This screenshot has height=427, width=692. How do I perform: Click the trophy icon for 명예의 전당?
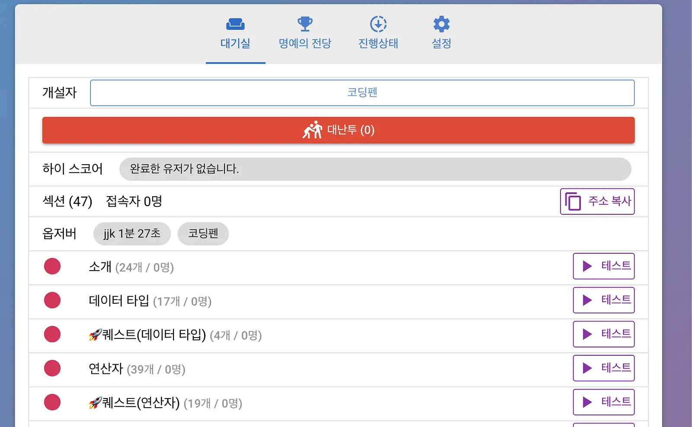pos(305,24)
